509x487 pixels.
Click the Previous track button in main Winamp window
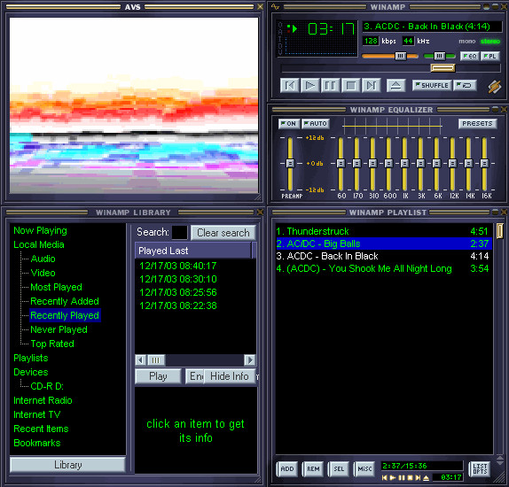pos(290,86)
